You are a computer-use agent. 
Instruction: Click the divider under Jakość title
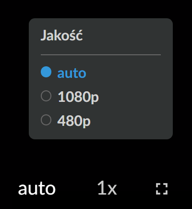point(101,55)
